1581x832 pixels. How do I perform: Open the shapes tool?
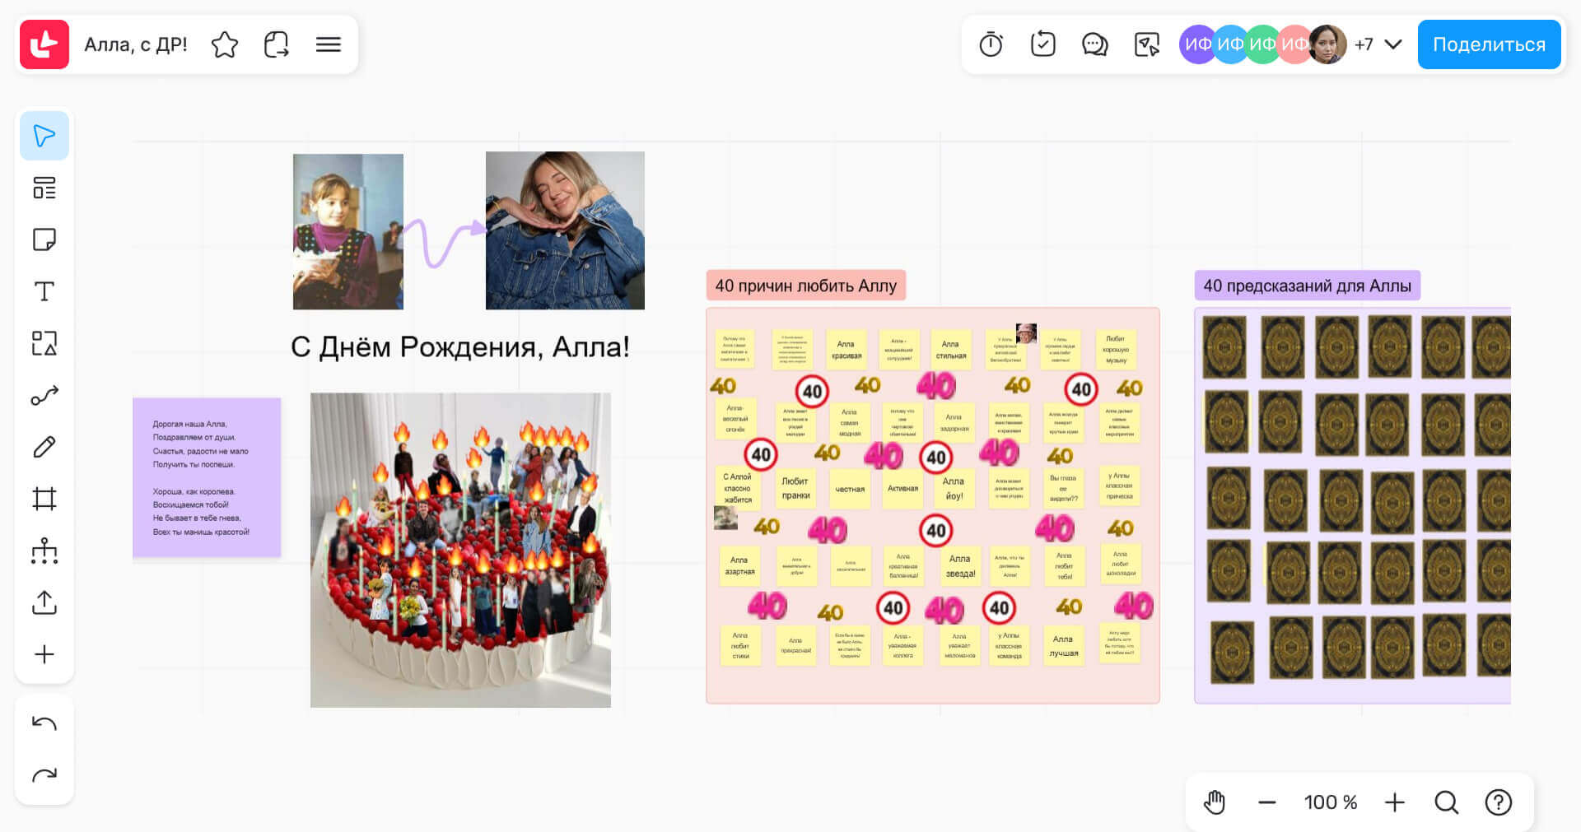[x=44, y=343]
